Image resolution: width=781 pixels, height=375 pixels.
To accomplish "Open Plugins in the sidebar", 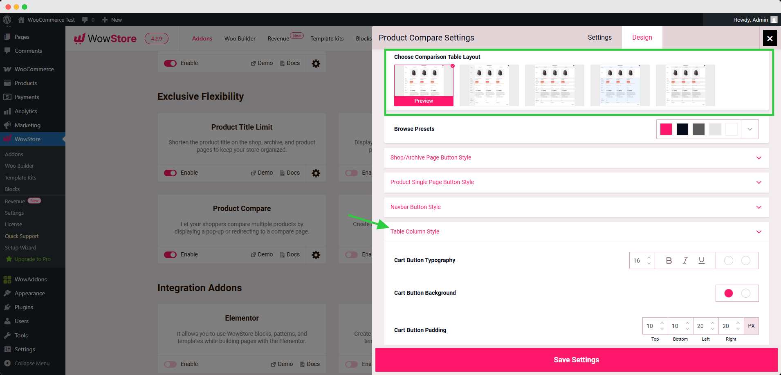I will [x=24, y=307].
